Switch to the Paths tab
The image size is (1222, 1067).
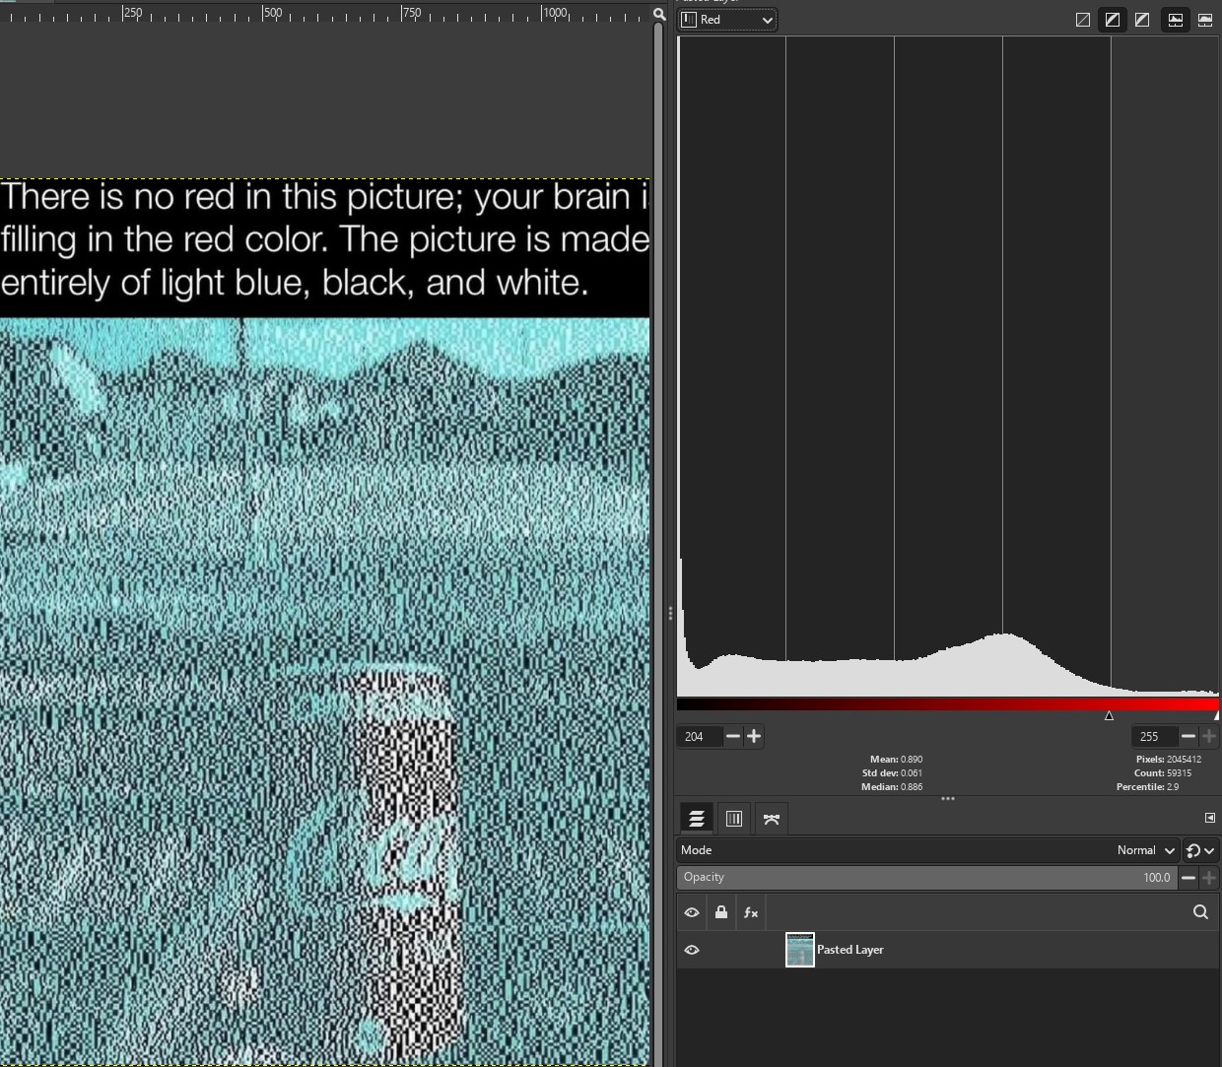click(x=772, y=819)
